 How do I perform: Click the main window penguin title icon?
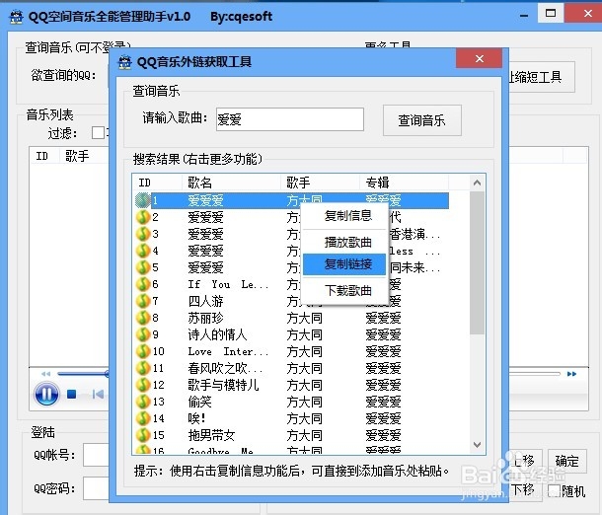point(16,17)
